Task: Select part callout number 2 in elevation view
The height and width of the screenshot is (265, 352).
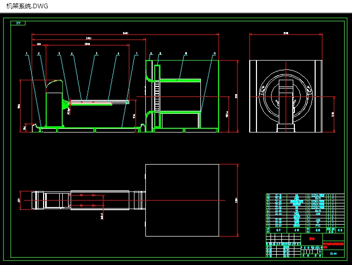Action: click(x=38, y=53)
